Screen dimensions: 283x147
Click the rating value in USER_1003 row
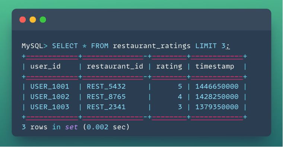click(180, 107)
